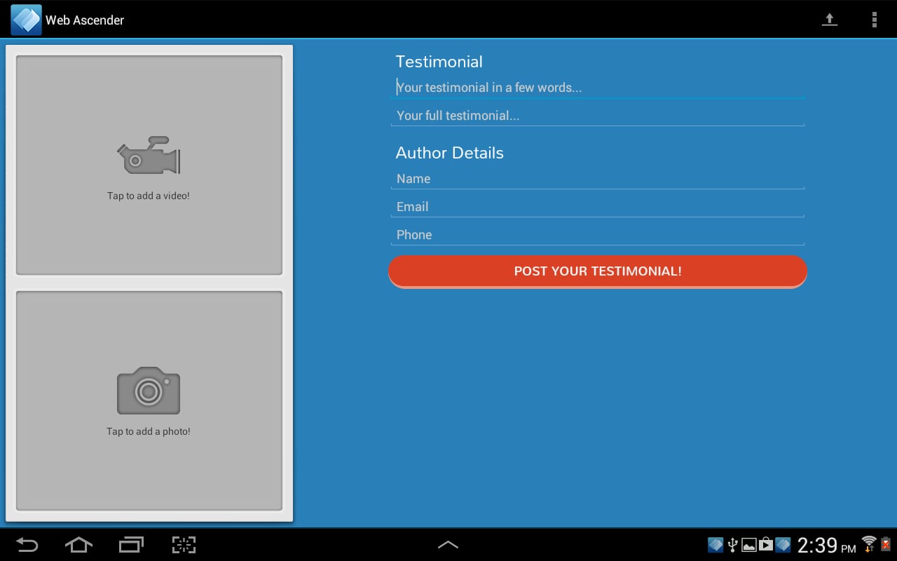Tap the Phone field
Viewport: 897px width, 561px height.
(598, 235)
